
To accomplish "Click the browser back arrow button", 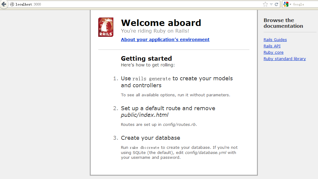I will tap(4, 4).
